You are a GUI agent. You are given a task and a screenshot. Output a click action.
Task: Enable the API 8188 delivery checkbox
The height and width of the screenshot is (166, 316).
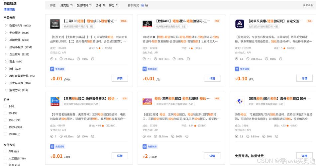pyautogui.click(x=5, y=151)
